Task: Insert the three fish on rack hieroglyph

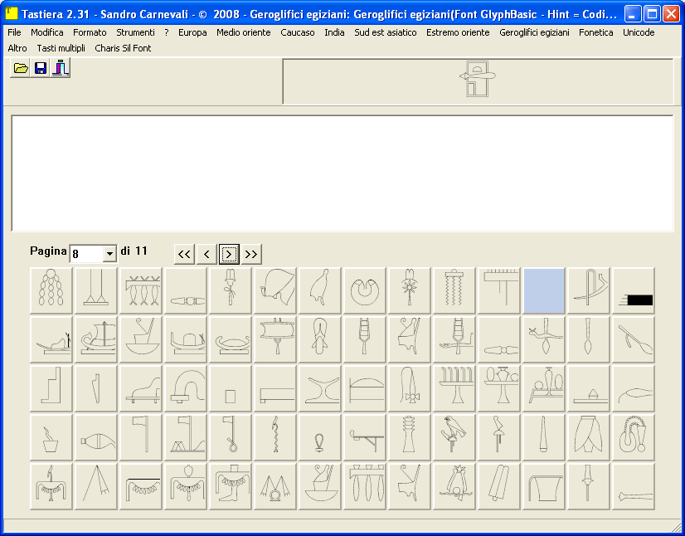Action: 141,290
